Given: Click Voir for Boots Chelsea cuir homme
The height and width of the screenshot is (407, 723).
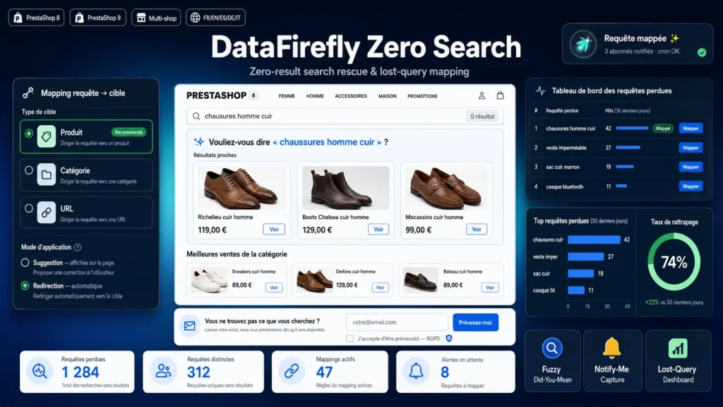Looking at the screenshot, I should pyautogui.click(x=378, y=230).
